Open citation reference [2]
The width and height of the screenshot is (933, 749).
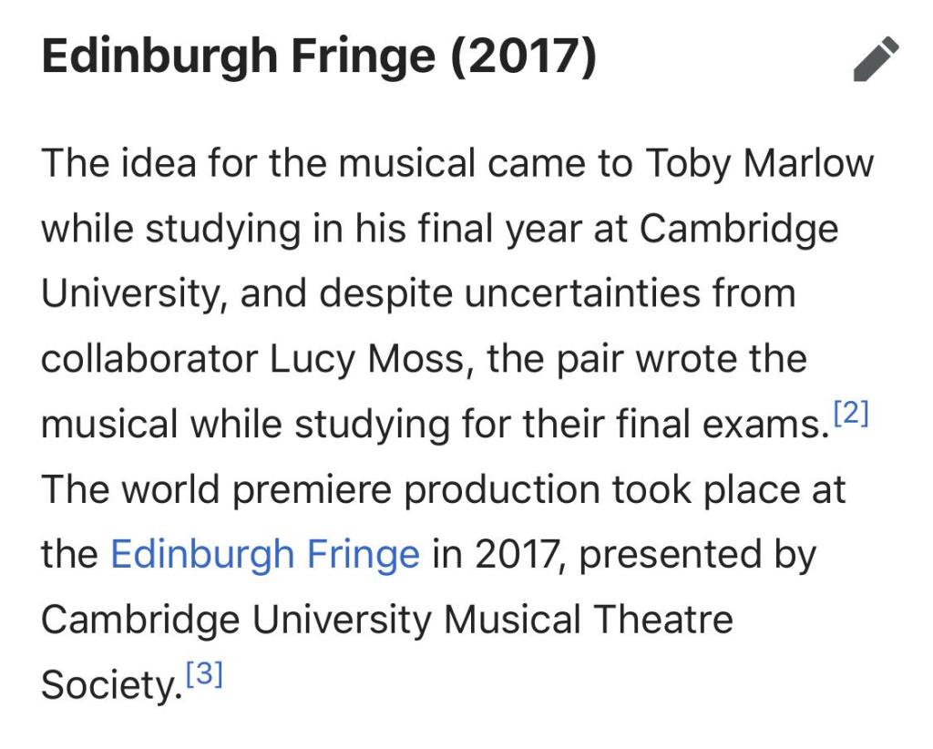point(851,415)
